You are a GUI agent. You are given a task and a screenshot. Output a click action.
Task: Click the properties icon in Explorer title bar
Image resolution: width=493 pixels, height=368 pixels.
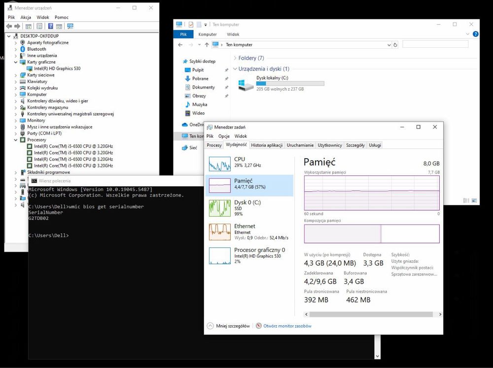(191, 25)
